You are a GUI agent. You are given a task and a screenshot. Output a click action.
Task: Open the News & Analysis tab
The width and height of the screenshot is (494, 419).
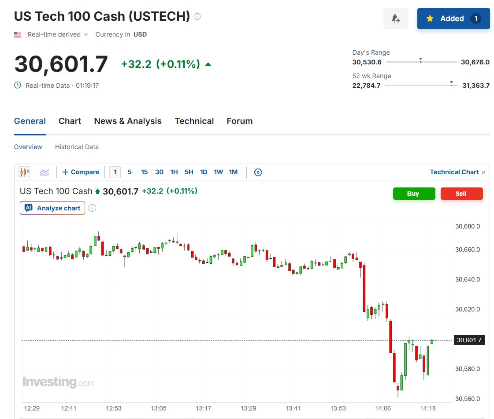(x=128, y=121)
